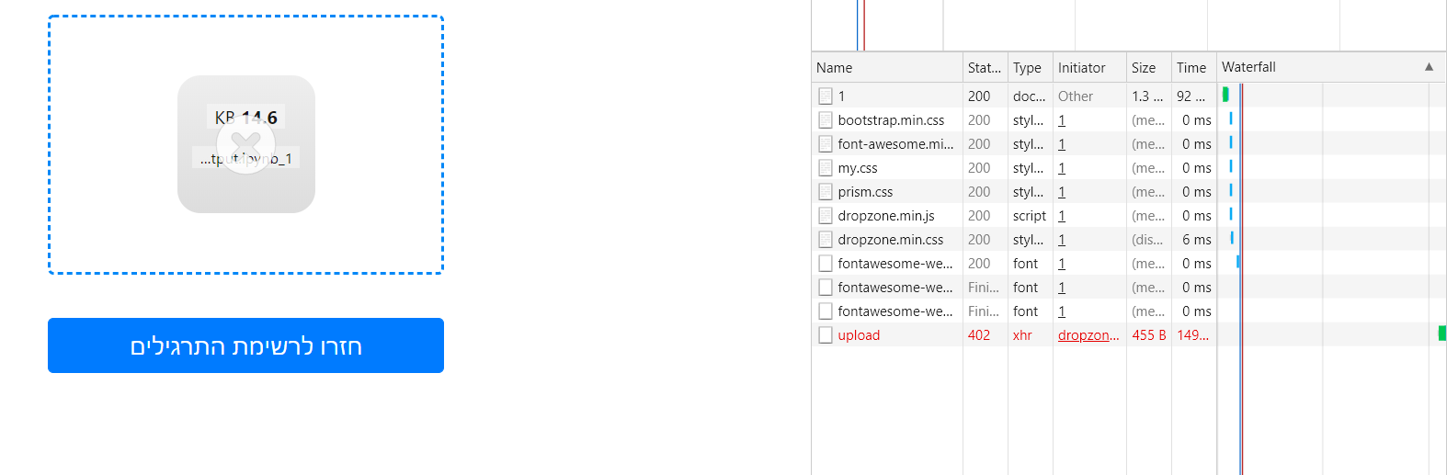Click the Type column header
Screen dimensions: 1447x475
[x=1029, y=68]
